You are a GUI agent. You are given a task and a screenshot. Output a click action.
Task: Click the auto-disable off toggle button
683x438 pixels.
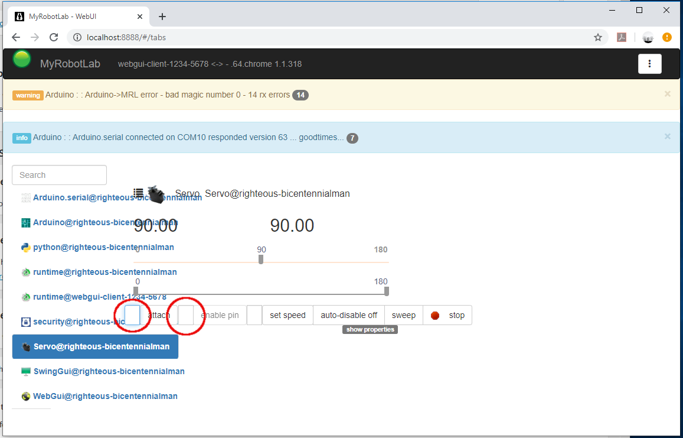click(349, 315)
